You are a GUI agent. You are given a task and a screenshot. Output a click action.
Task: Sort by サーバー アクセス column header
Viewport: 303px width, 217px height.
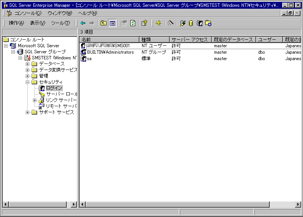(191, 40)
